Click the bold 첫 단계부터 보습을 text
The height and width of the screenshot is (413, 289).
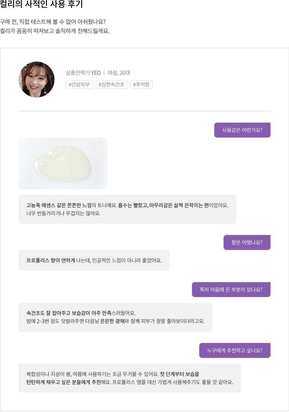(179, 374)
